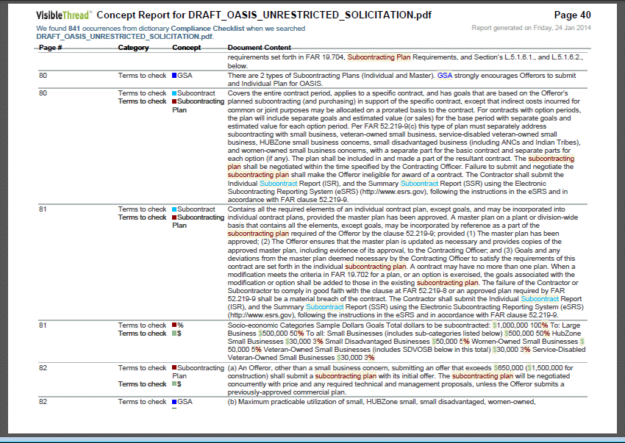Click highlighted 'subcontracting plan' before 'will be negotiated'
The height and width of the screenshot is (443, 625).
(x=482, y=375)
